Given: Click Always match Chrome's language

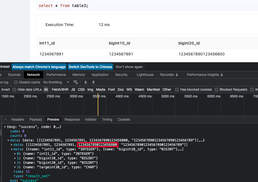Looking at the screenshot, I should (x=39, y=67).
